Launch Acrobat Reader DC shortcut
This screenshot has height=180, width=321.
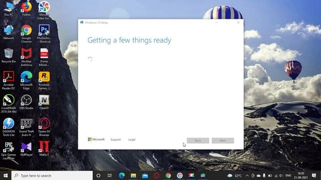(9, 80)
